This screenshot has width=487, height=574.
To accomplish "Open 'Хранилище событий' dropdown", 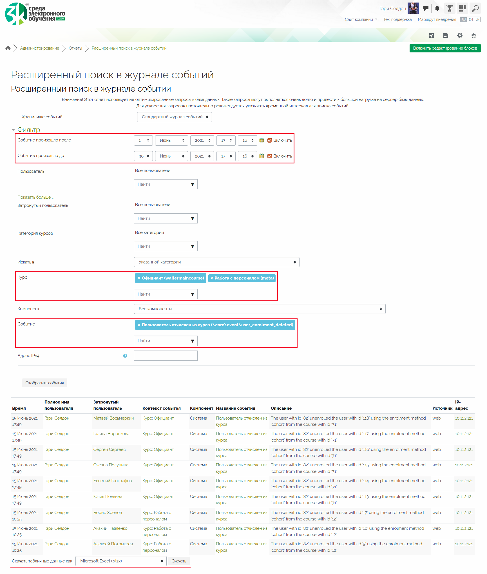I will [175, 117].
